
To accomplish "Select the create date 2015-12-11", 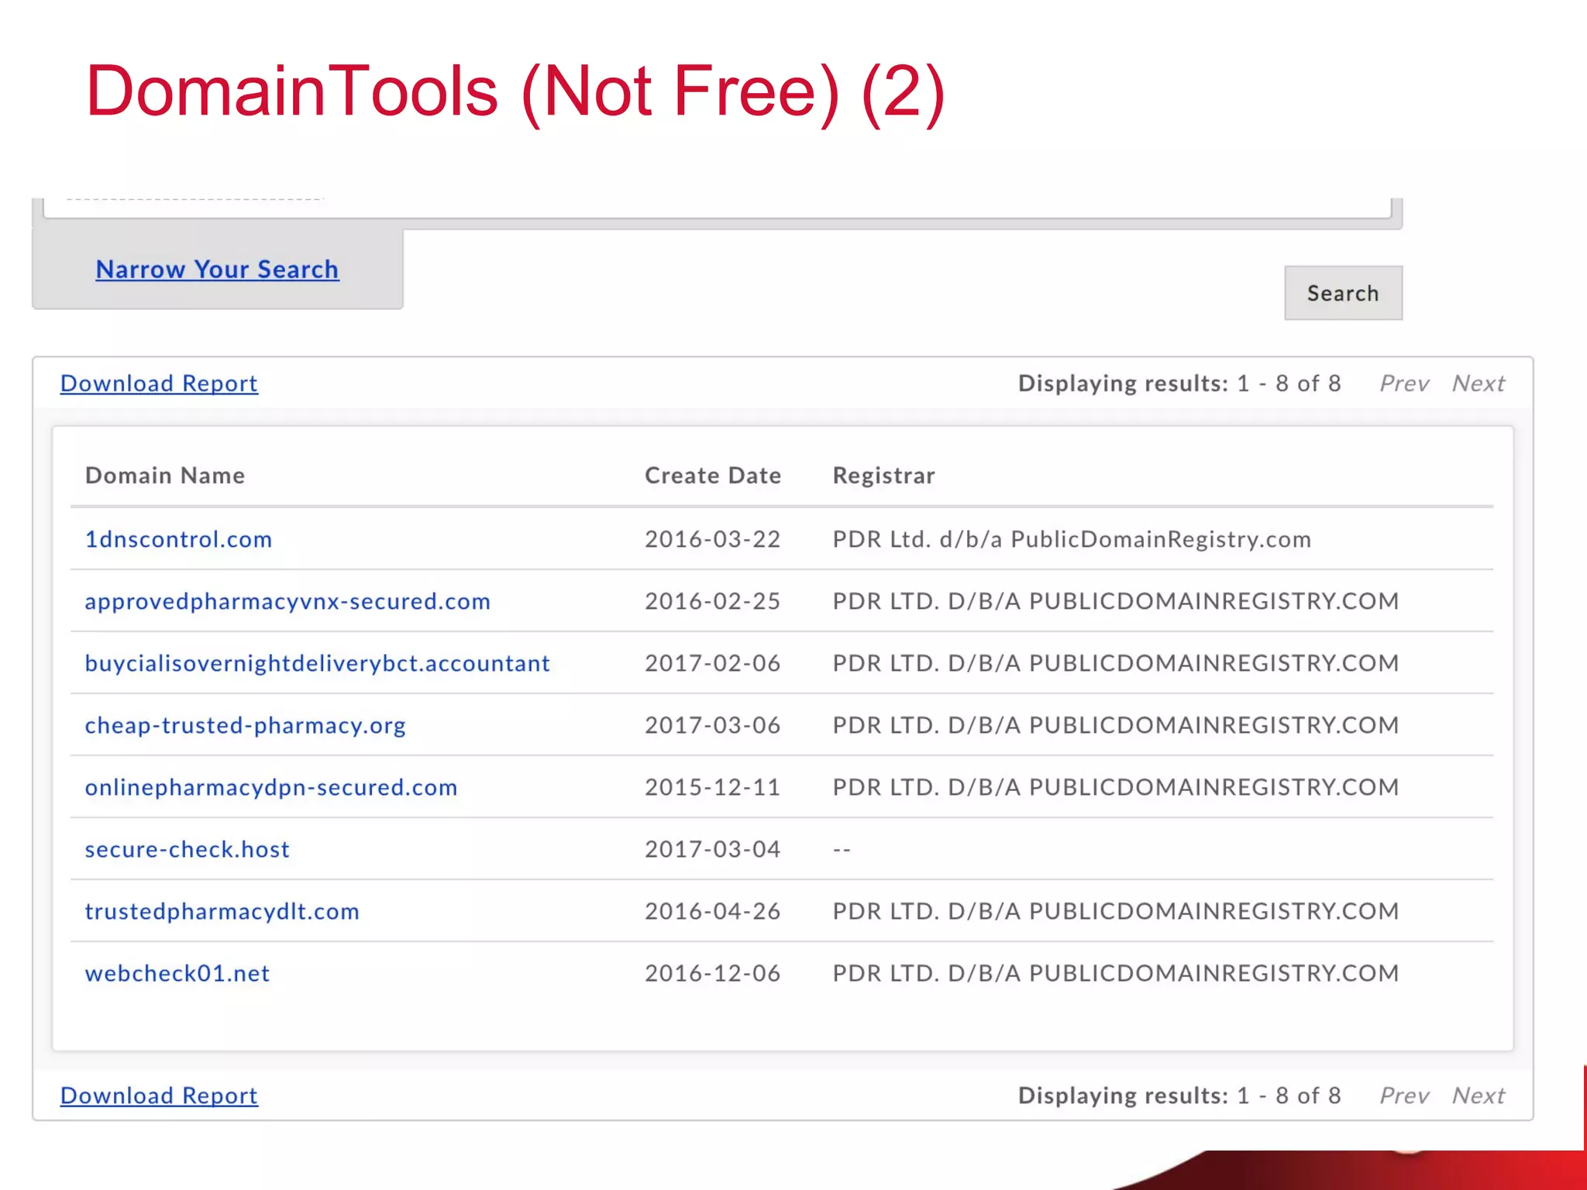I will click(x=713, y=787).
